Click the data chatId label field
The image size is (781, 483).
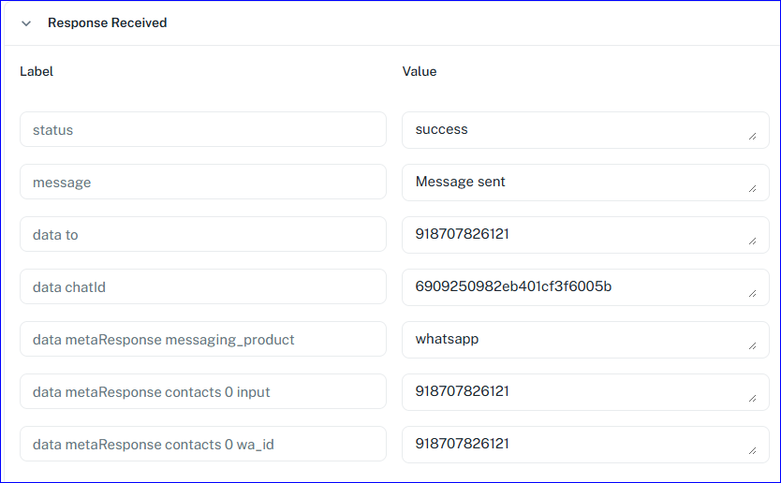[202, 287]
